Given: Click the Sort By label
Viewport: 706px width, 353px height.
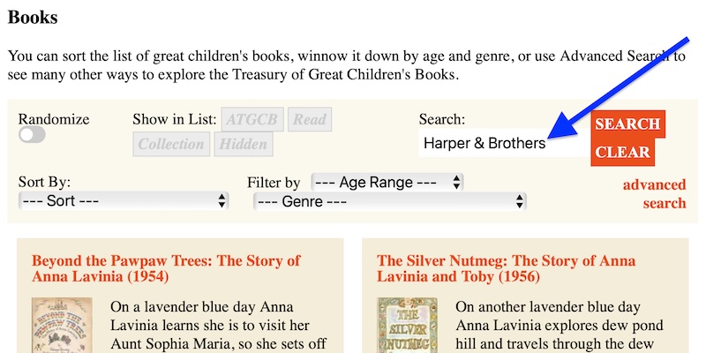Looking at the screenshot, I should [44, 183].
